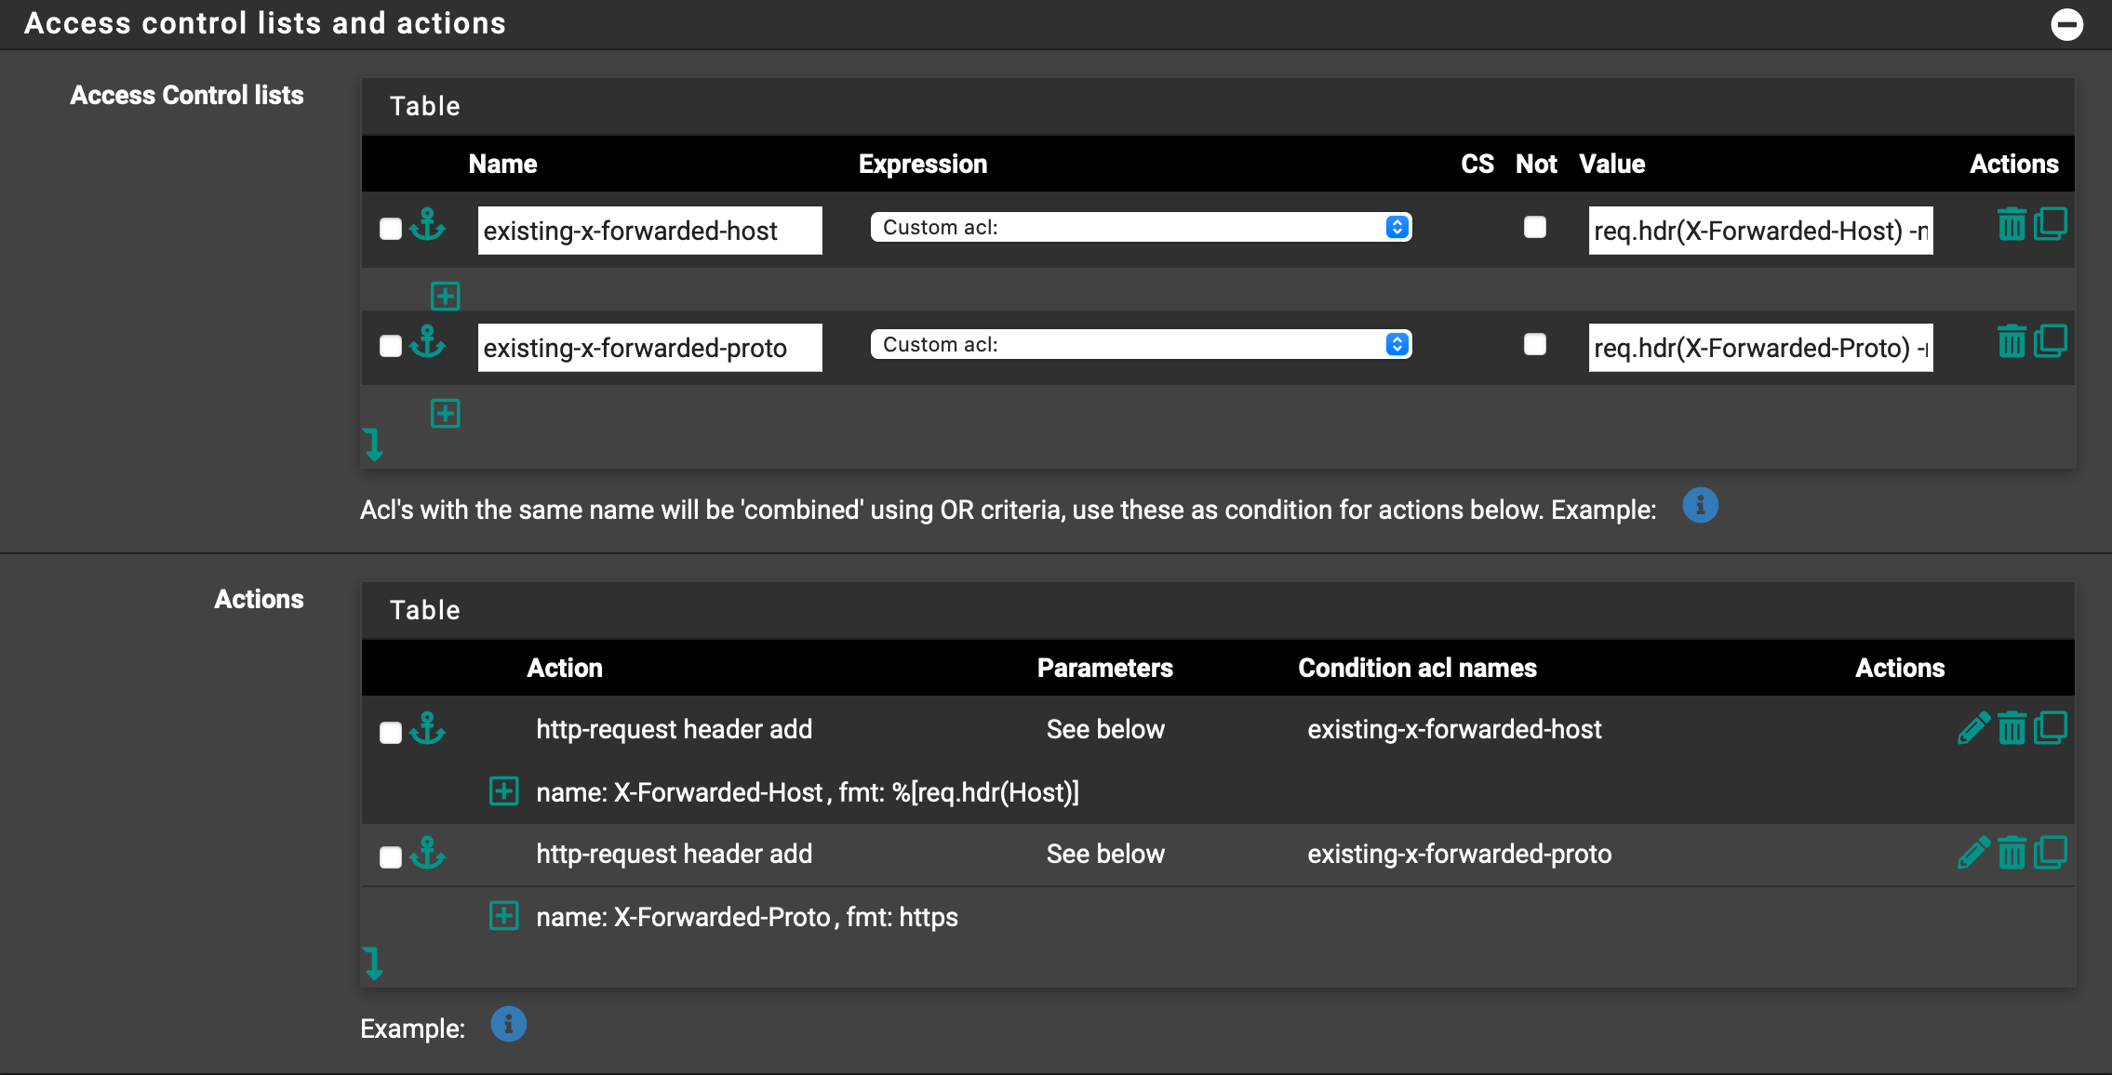
Task: Duplicate the existing-x-forwarded-proto action
Action: pyautogui.click(x=2051, y=853)
